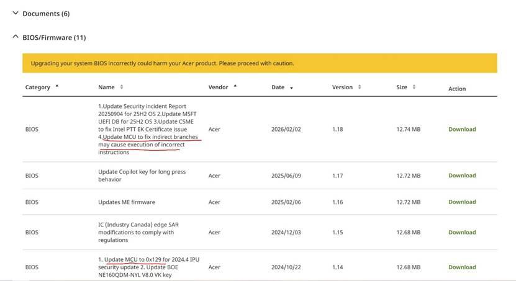Download BIOS version 1.15

click(462, 232)
